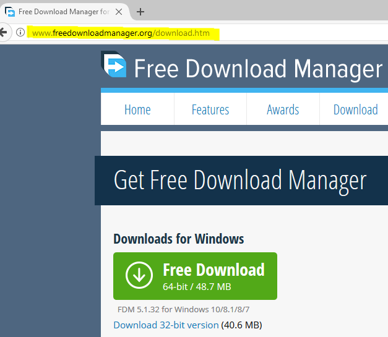388x337 pixels.
Task: Open the site information icon in address bar
Action: click(20, 32)
